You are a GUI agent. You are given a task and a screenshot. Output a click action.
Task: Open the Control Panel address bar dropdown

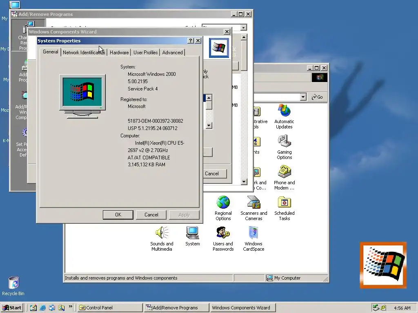303,97
